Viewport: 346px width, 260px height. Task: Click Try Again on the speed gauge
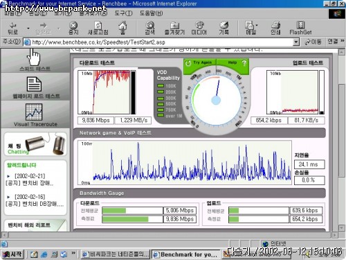[x=200, y=62]
